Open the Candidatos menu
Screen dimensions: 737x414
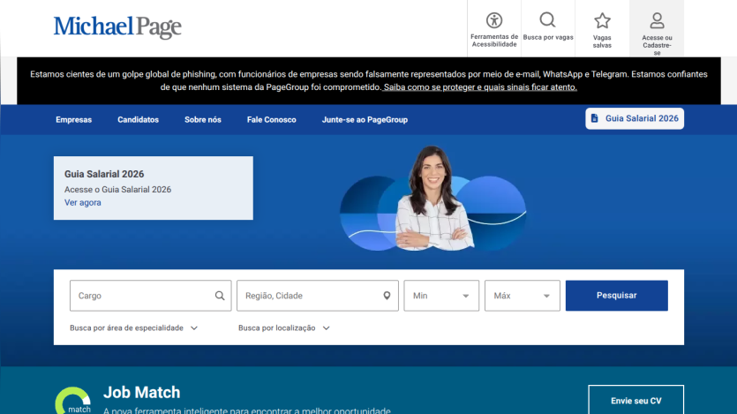click(x=139, y=120)
